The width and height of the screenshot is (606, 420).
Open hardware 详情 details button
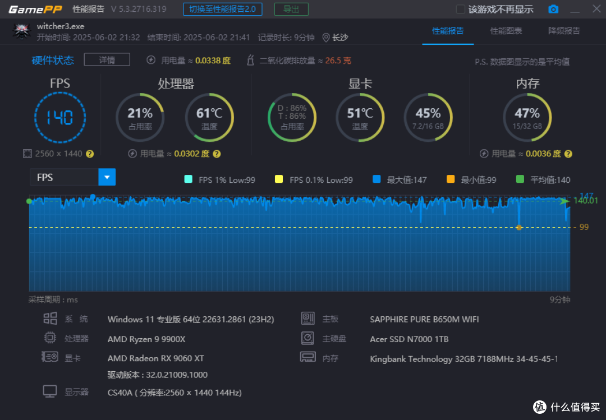coord(107,60)
